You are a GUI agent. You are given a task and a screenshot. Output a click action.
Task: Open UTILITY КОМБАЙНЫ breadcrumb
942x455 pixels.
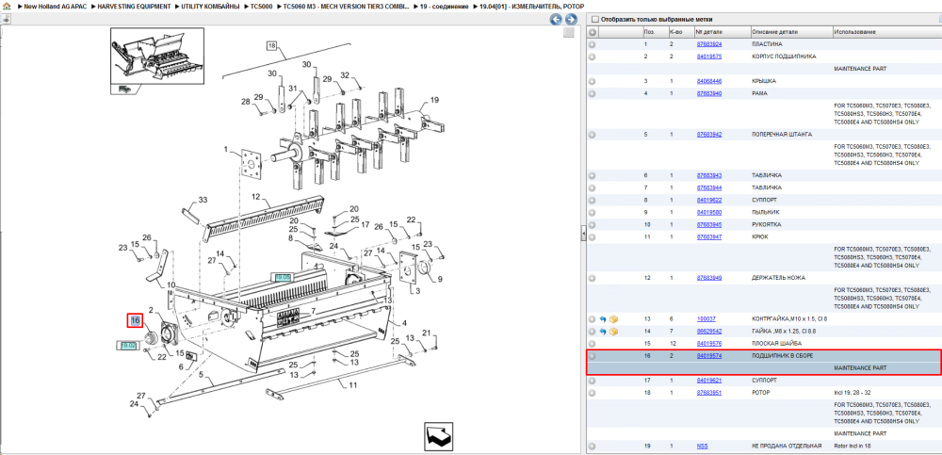[x=210, y=6]
